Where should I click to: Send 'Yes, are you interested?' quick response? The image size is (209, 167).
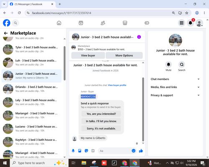[x=101, y=114]
